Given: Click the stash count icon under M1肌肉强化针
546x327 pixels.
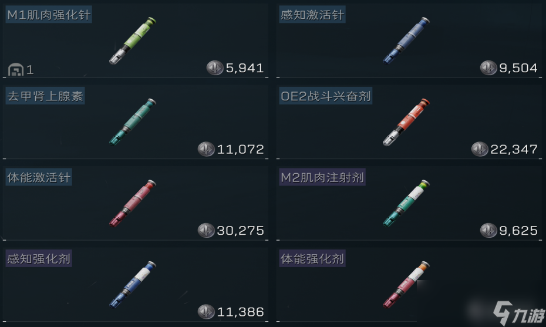Looking at the screenshot, I should pos(16,69).
